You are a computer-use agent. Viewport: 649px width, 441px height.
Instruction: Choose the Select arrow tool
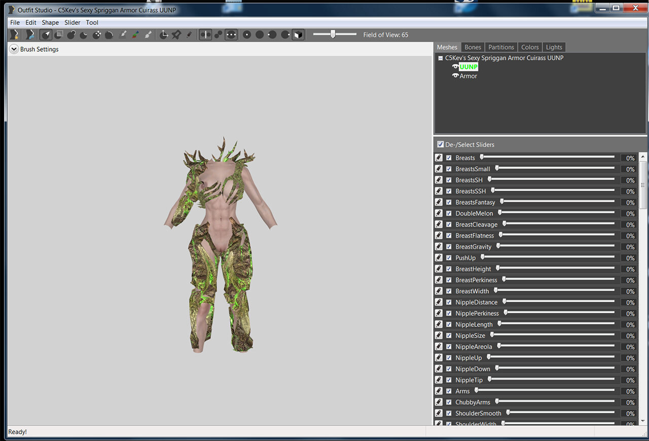pyautogui.click(x=46, y=34)
